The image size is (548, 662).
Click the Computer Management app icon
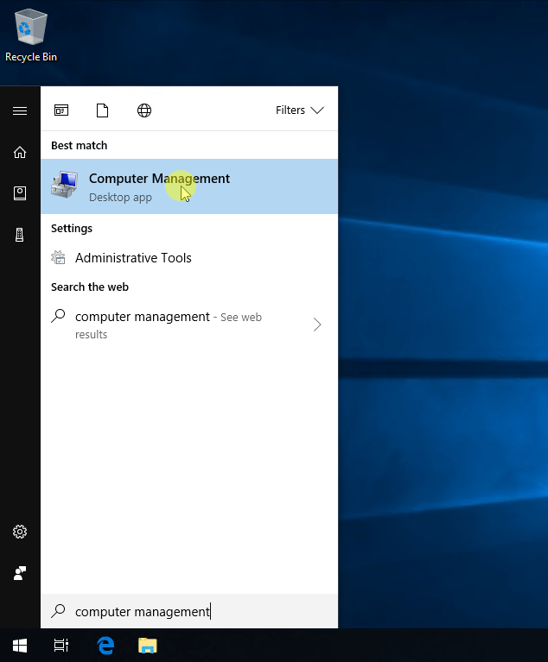click(65, 185)
